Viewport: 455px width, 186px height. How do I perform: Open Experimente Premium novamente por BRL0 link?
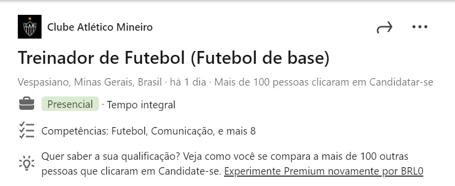(323, 171)
